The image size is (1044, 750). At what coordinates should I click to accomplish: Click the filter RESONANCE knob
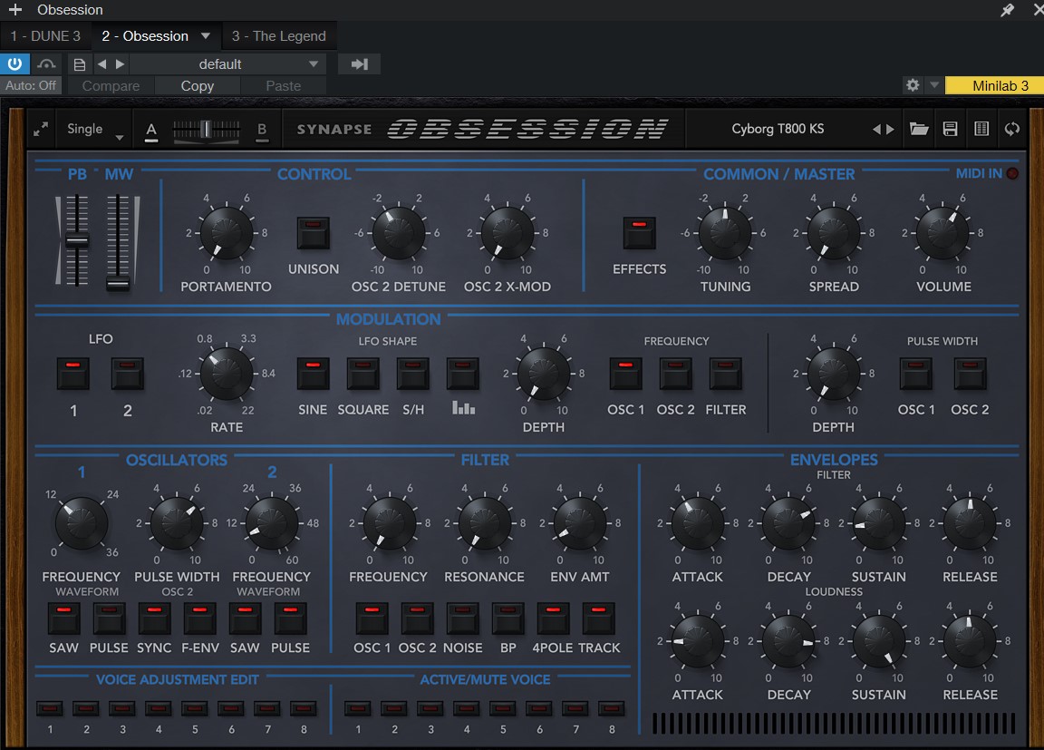tap(485, 523)
